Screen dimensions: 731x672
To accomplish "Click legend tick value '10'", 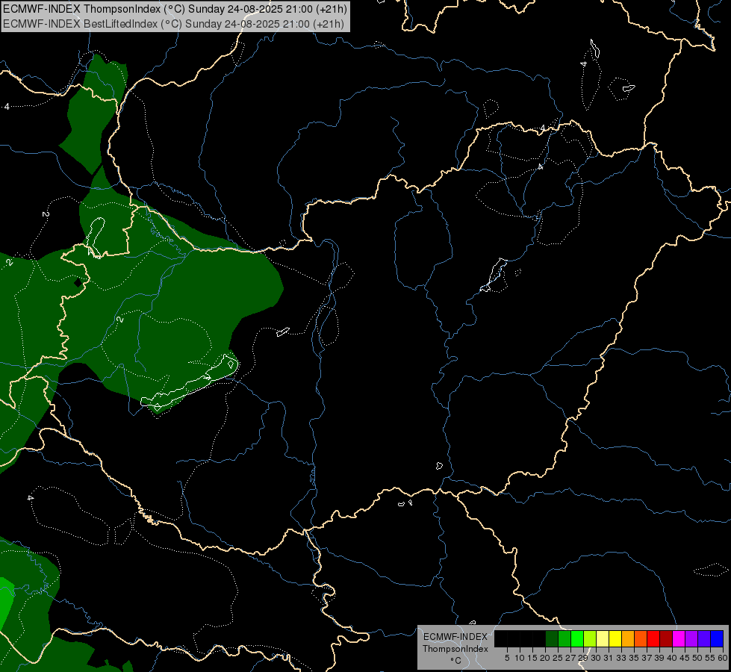I will 520,658.
